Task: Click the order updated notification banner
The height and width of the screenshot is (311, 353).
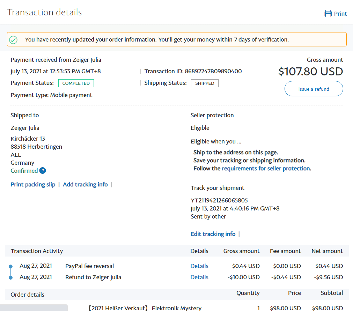Action: coord(177,39)
